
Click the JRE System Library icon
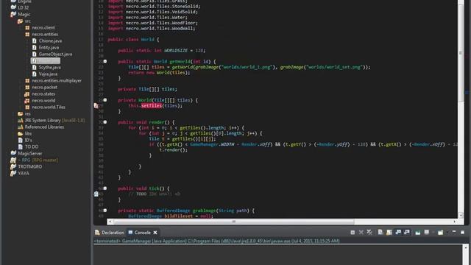point(20,120)
